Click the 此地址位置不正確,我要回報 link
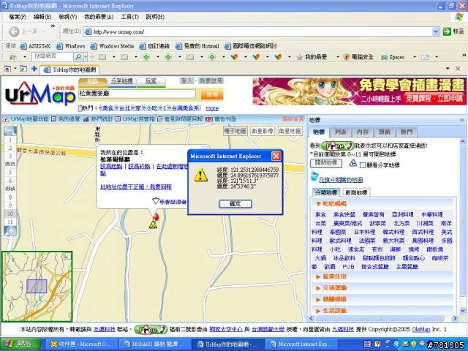468x351 pixels. (136, 187)
